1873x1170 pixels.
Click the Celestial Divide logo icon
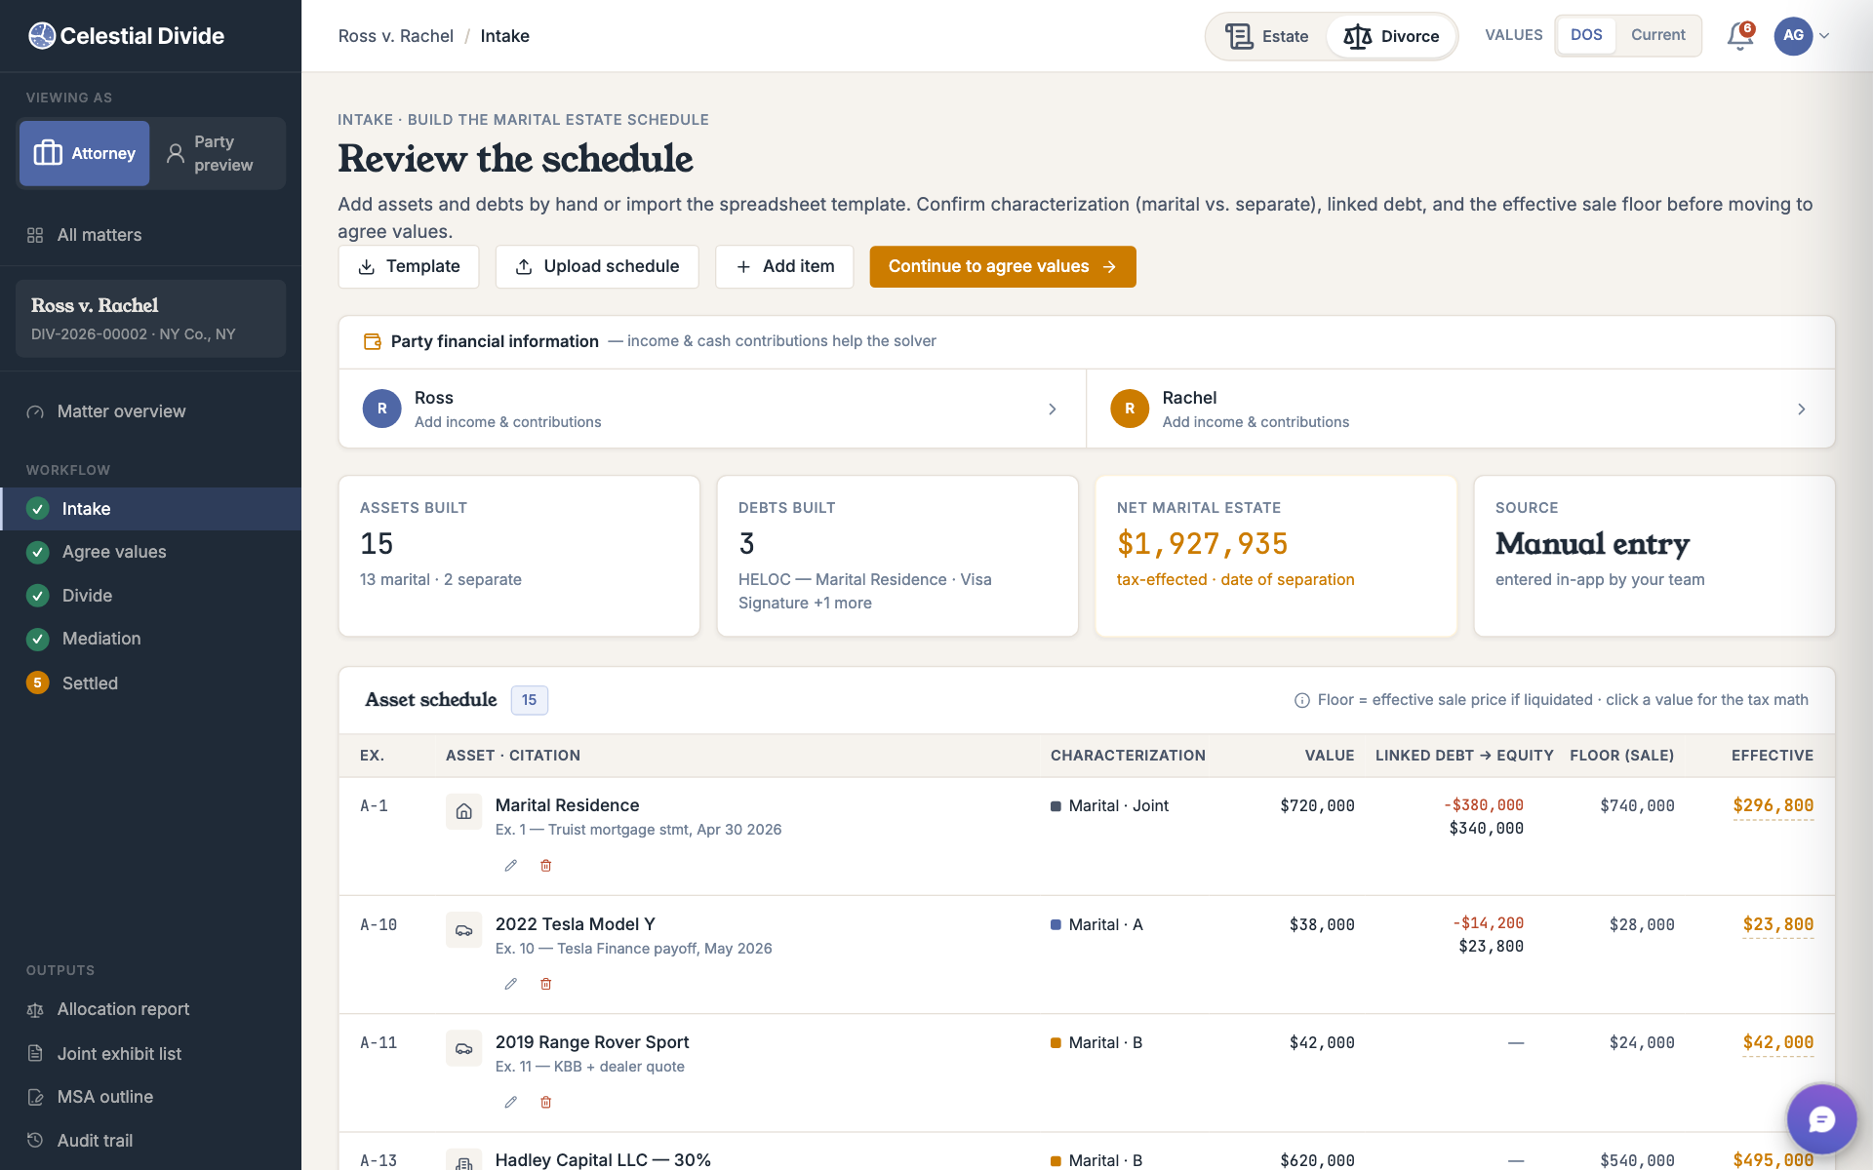tap(42, 36)
